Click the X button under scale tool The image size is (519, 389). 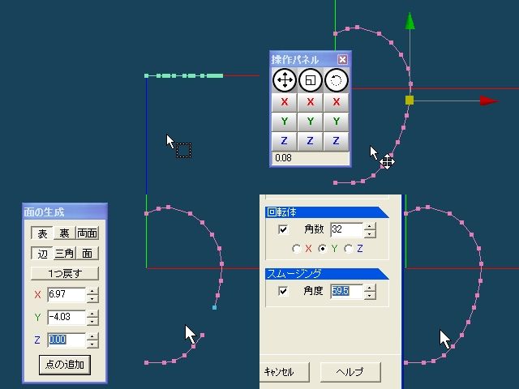tap(310, 102)
